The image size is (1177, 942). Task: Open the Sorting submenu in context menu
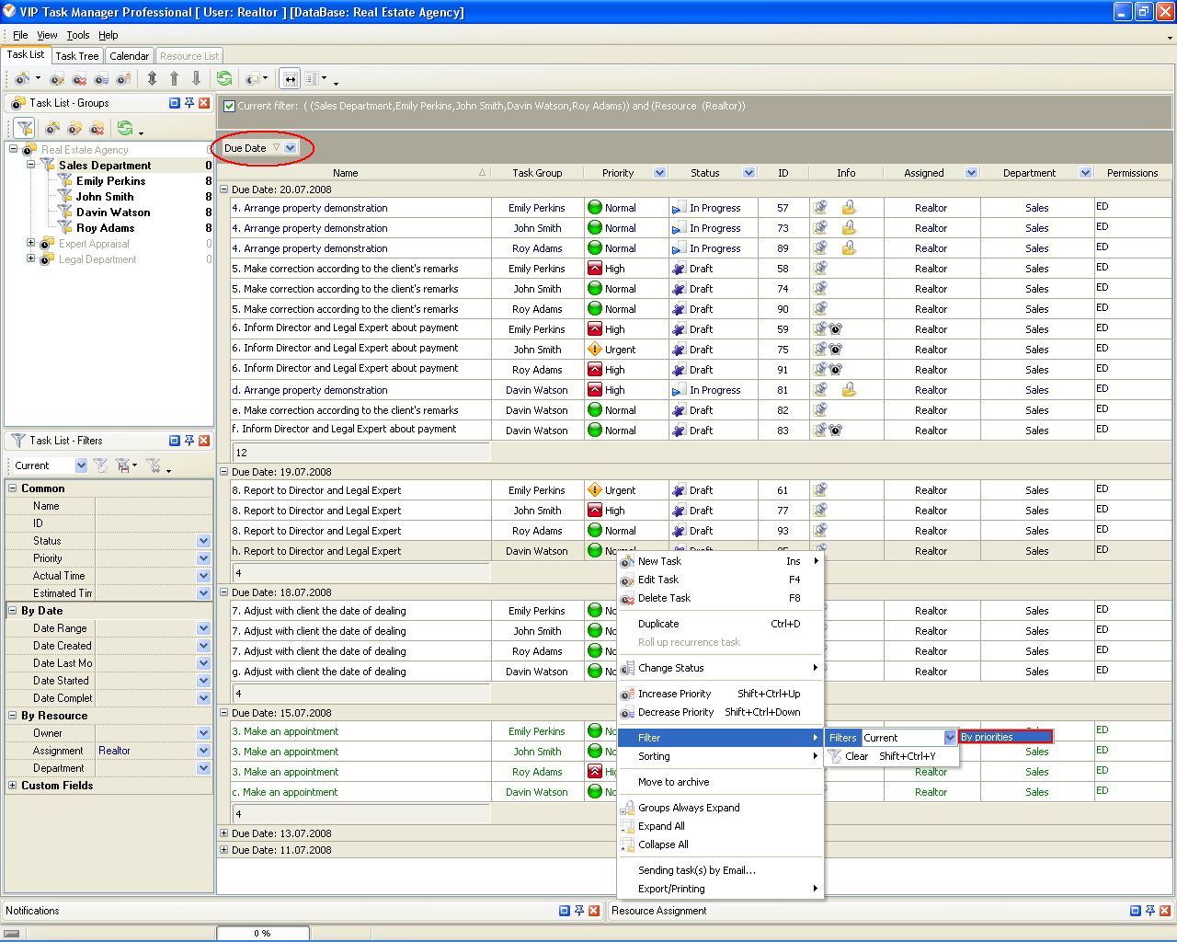click(x=721, y=756)
